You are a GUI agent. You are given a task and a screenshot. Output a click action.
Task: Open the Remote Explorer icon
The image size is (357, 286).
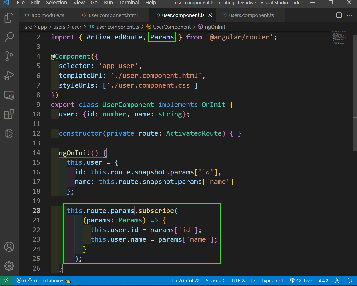(9, 95)
